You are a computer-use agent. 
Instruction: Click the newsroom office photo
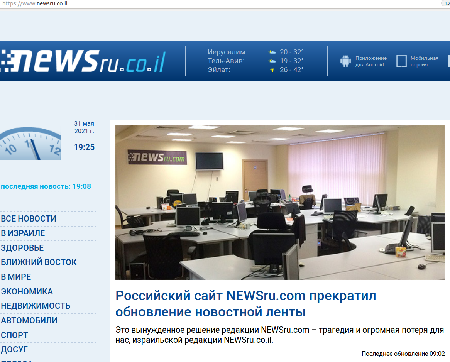tap(280, 202)
